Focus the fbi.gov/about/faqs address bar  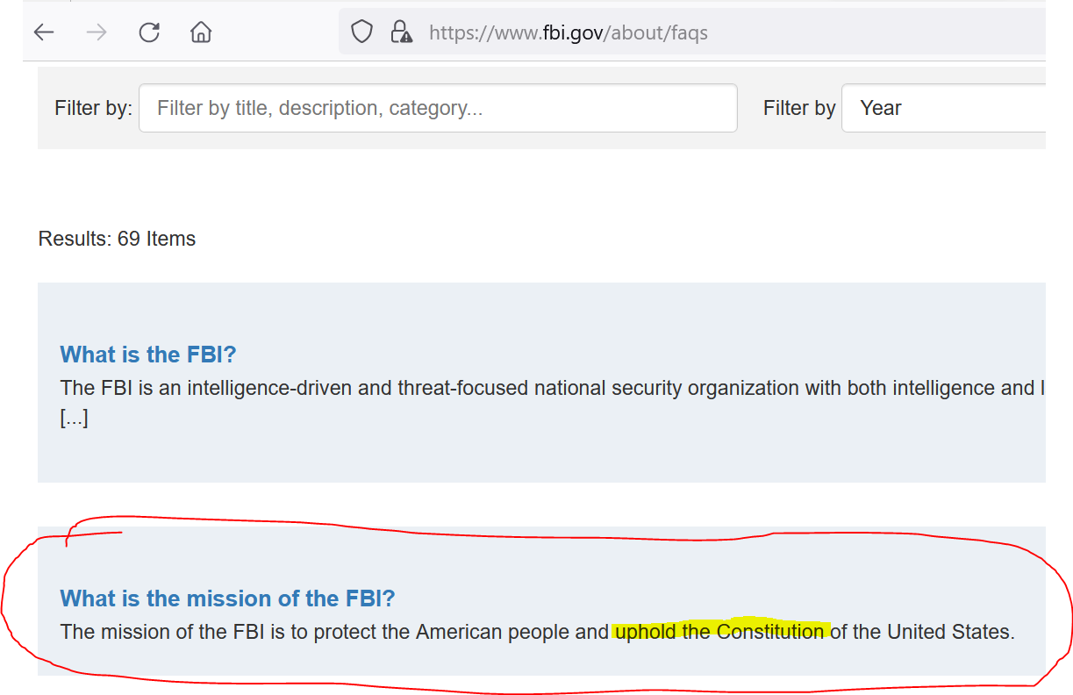(x=692, y=32)
